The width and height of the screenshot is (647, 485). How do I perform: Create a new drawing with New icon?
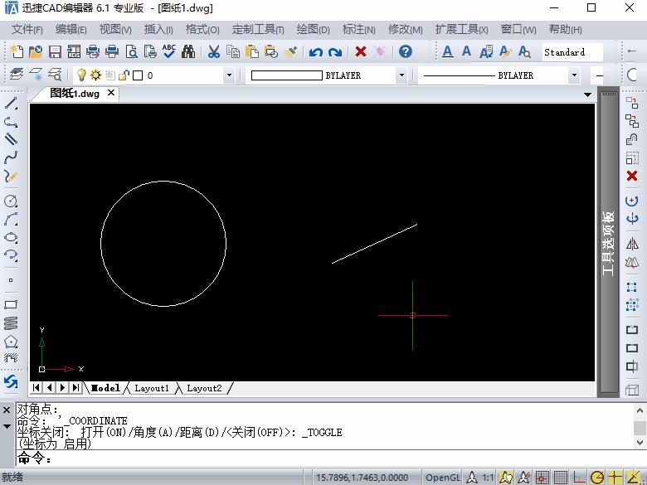coord(17,51)
